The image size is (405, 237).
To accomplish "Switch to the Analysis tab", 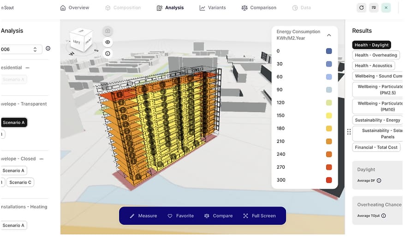I will [170, 8].
